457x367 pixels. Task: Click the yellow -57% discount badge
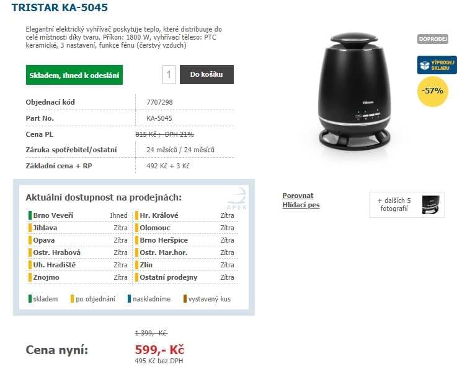[433, 92]
